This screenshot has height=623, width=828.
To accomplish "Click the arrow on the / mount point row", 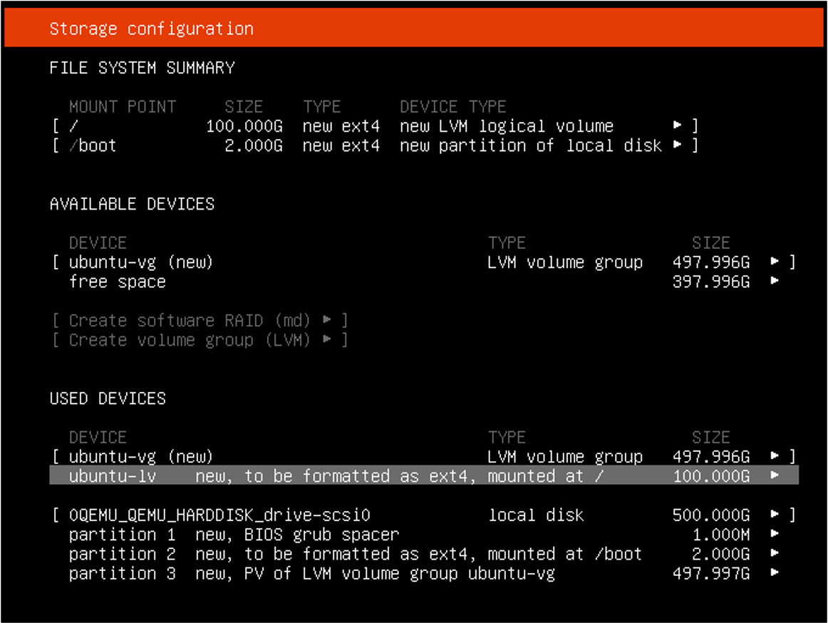I will pos(678,126).
